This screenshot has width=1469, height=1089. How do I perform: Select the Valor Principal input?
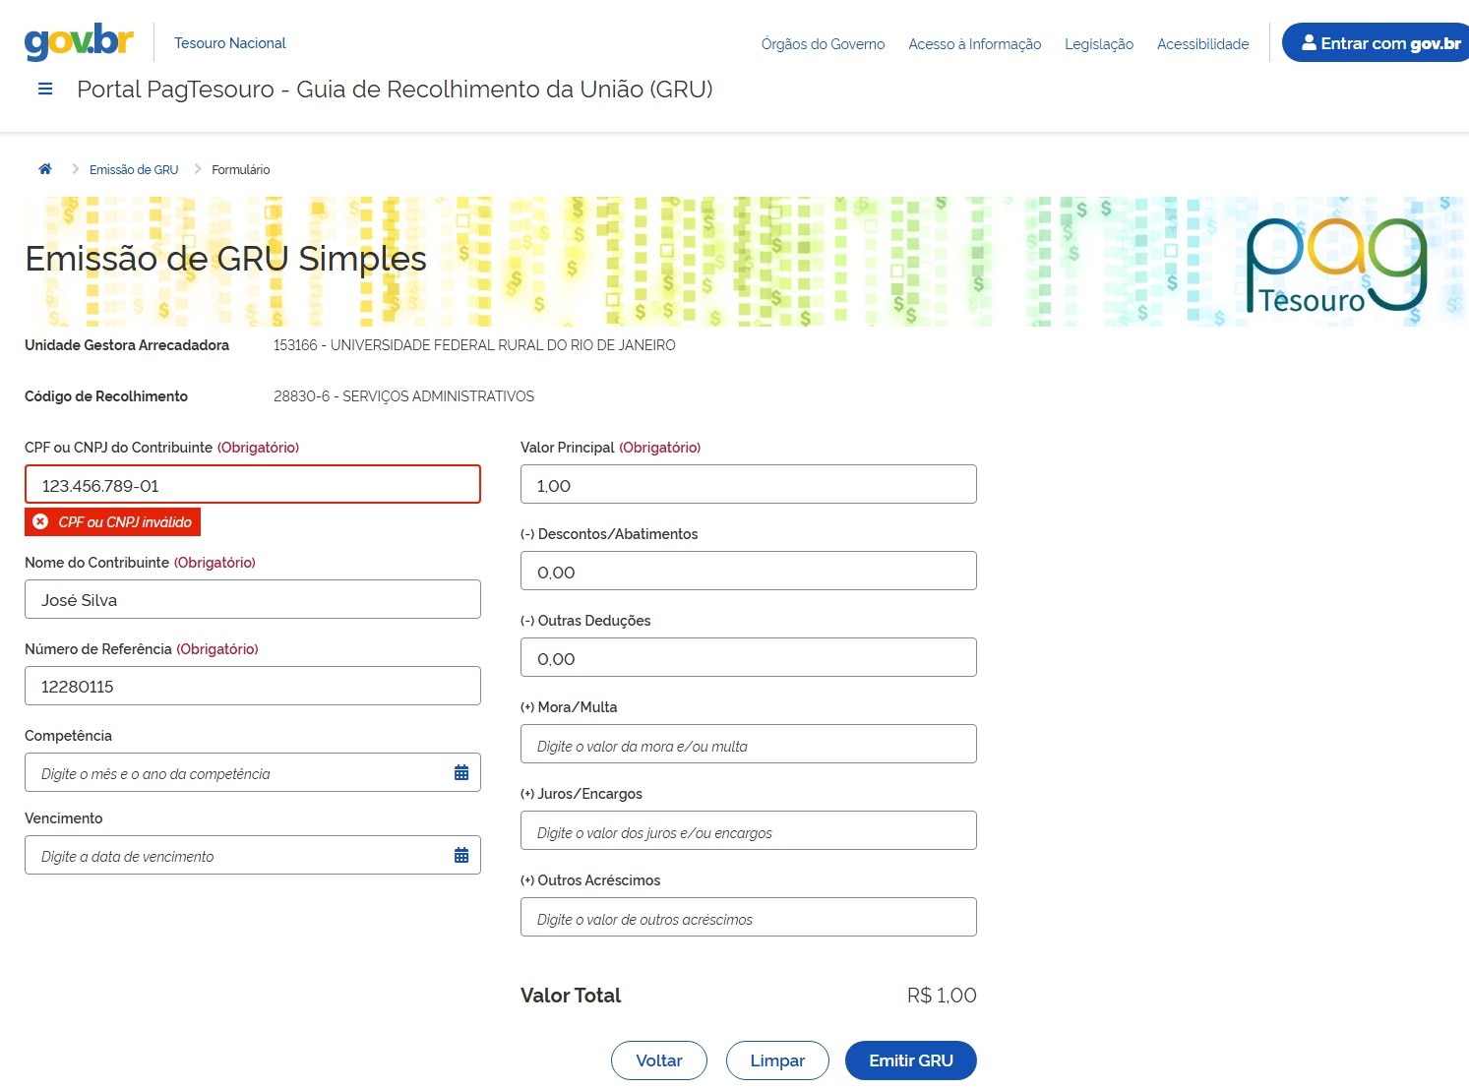[x=748, y=485]
